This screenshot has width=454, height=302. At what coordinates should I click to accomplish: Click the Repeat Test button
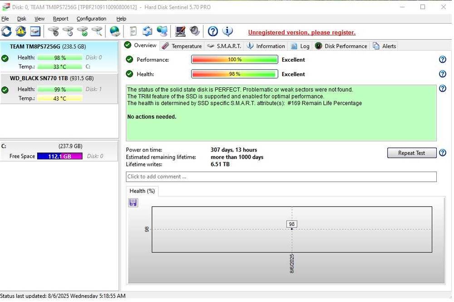tap(411, 153)
